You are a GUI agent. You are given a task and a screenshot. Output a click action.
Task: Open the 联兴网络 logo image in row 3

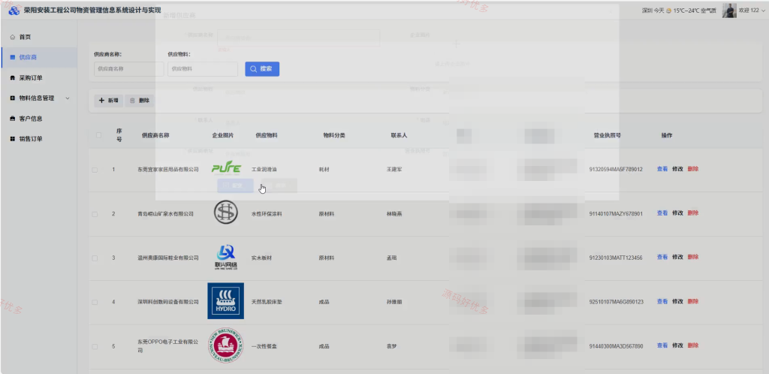[225, 258]
